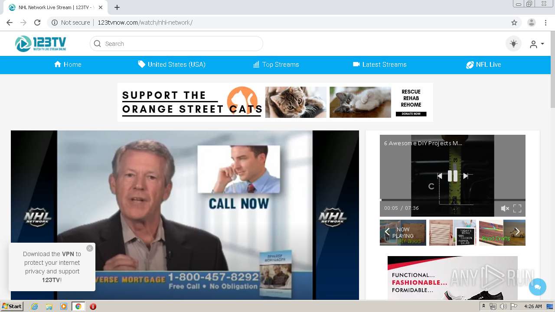Focus the Search input field
The image size is (555, 312).
(x=176, y=44)
